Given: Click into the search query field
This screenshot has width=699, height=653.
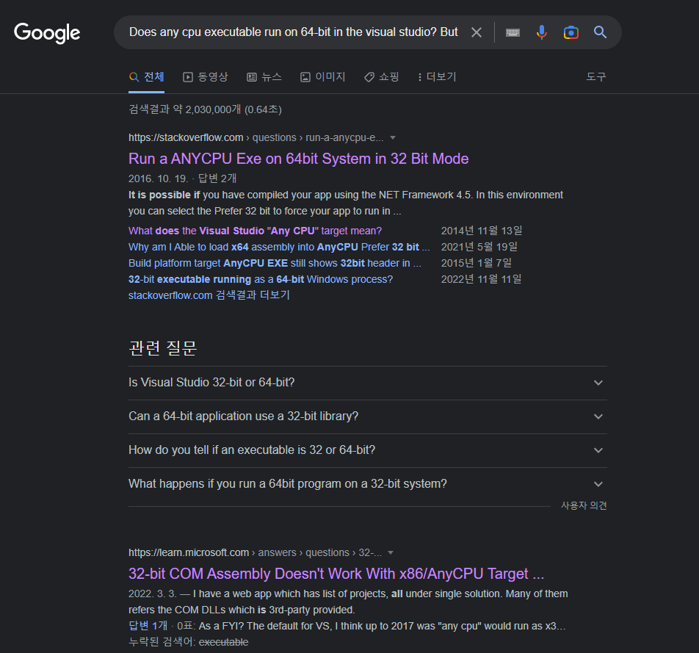Looking at the screenshot, I should 294,32.
